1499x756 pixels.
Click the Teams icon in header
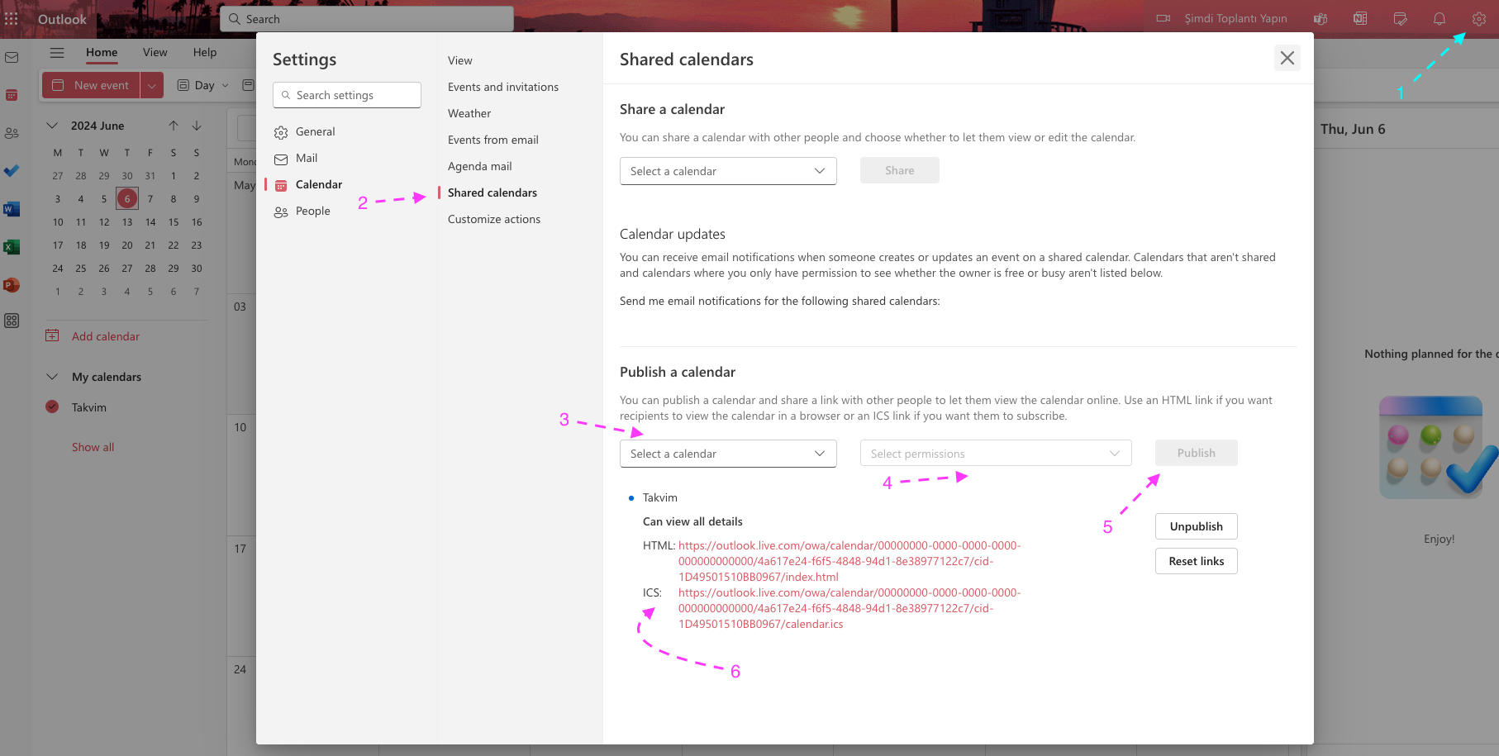(1321, 19)
